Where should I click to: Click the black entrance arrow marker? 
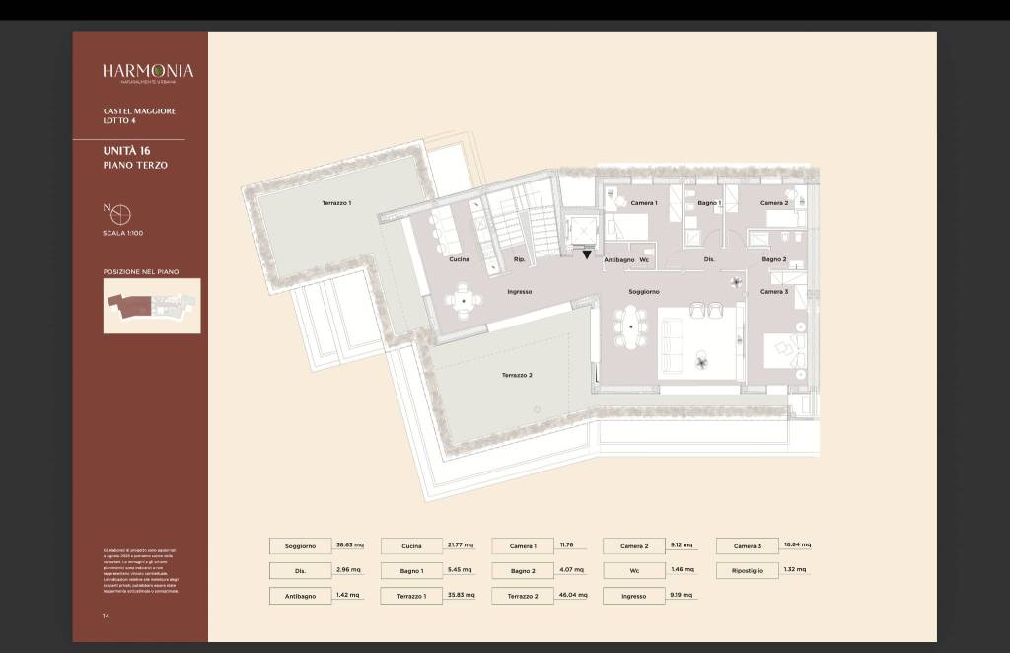(588, 254)
